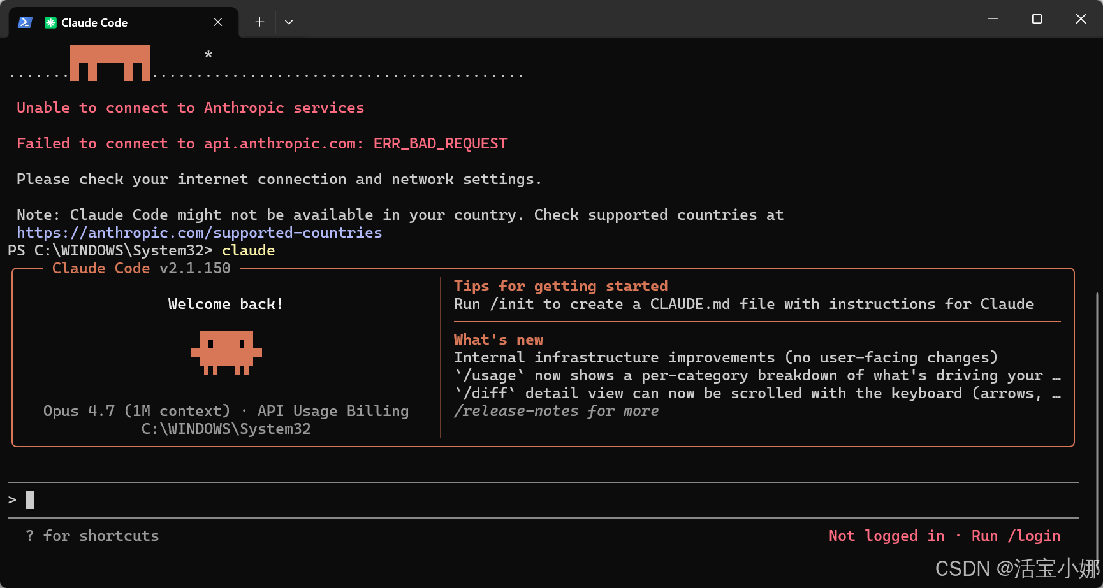
Task: Open the anthropic.com/supported-countries link
Action: pos(200,233)
